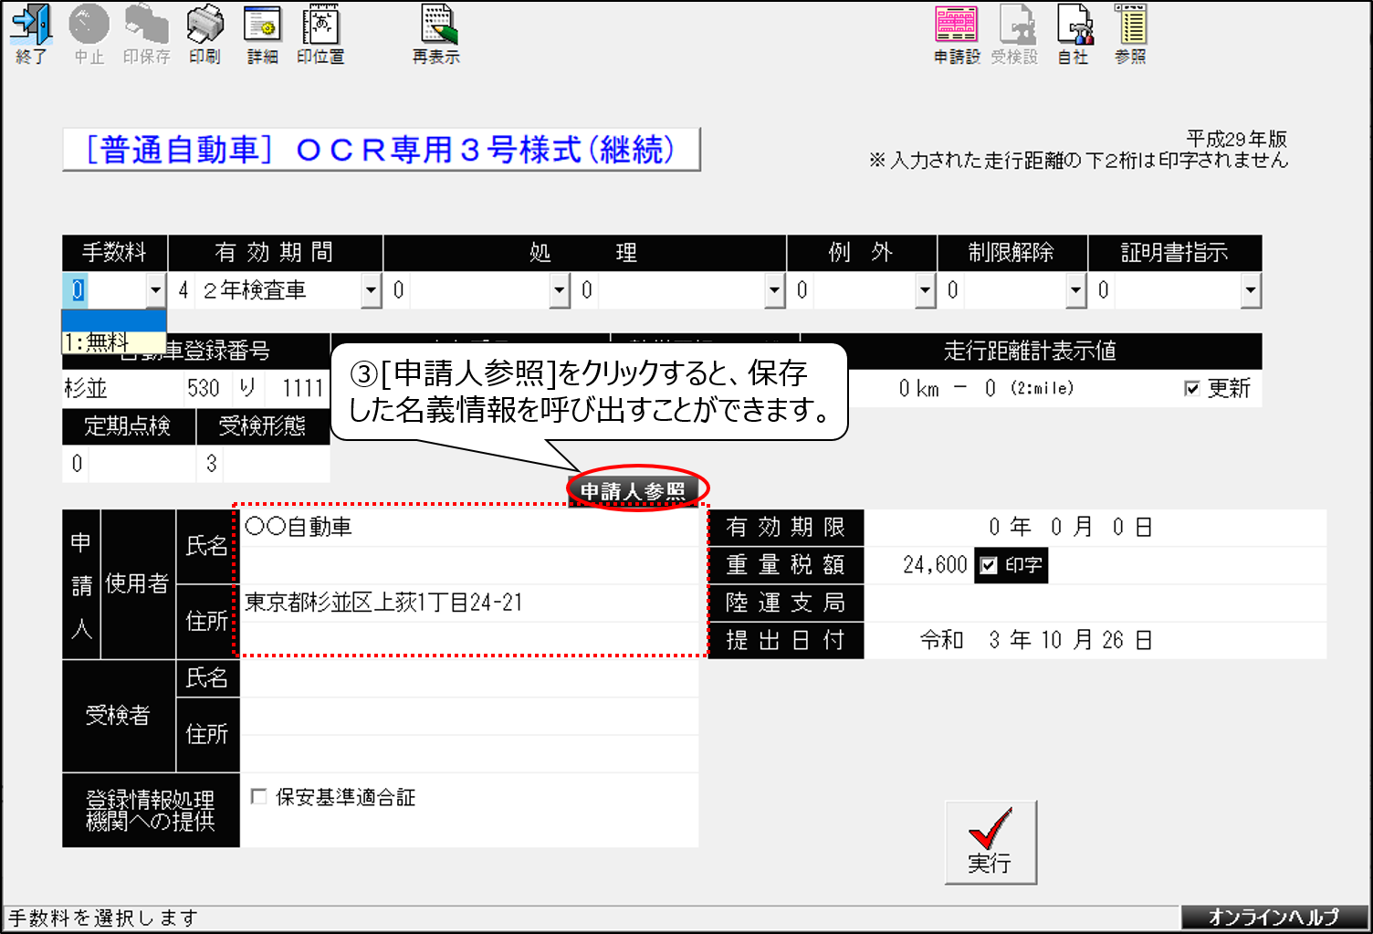1373x934 pixels.
Task: Open the 参照 reference icon
Action: tap(1130, 34)
